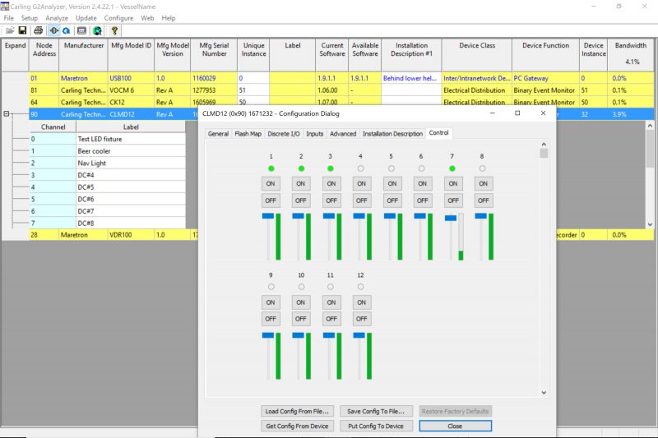Toggle channel 8 status indicator
This screenshot has height=438, width=658.
[x=482, y=168]
